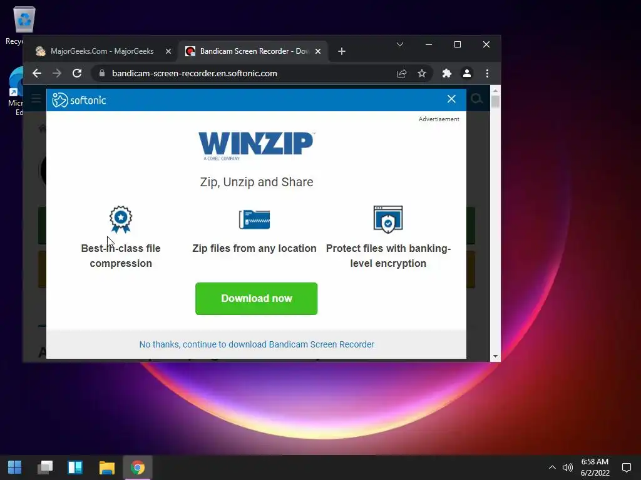Open the Chrome profile avatar icon
Image resolution: width=641 pixels, height=480 pixels.
click(467, 74)
